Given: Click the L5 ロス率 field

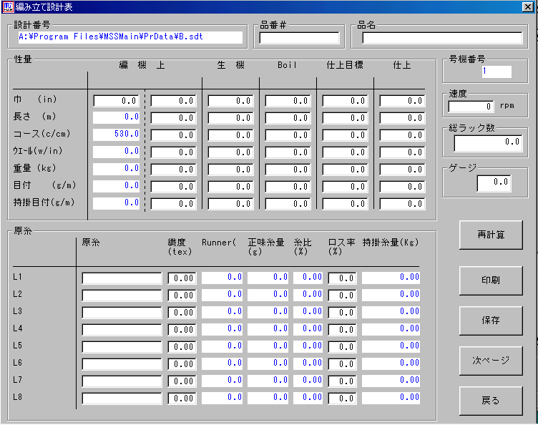Looking at the screenshot, I should coord(342,347).
